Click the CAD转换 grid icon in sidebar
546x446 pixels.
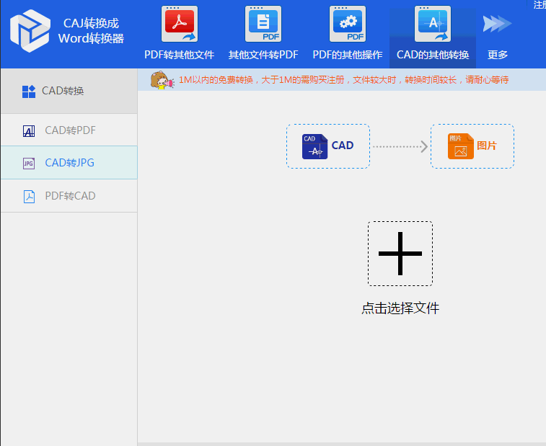[x=29, y=92]
